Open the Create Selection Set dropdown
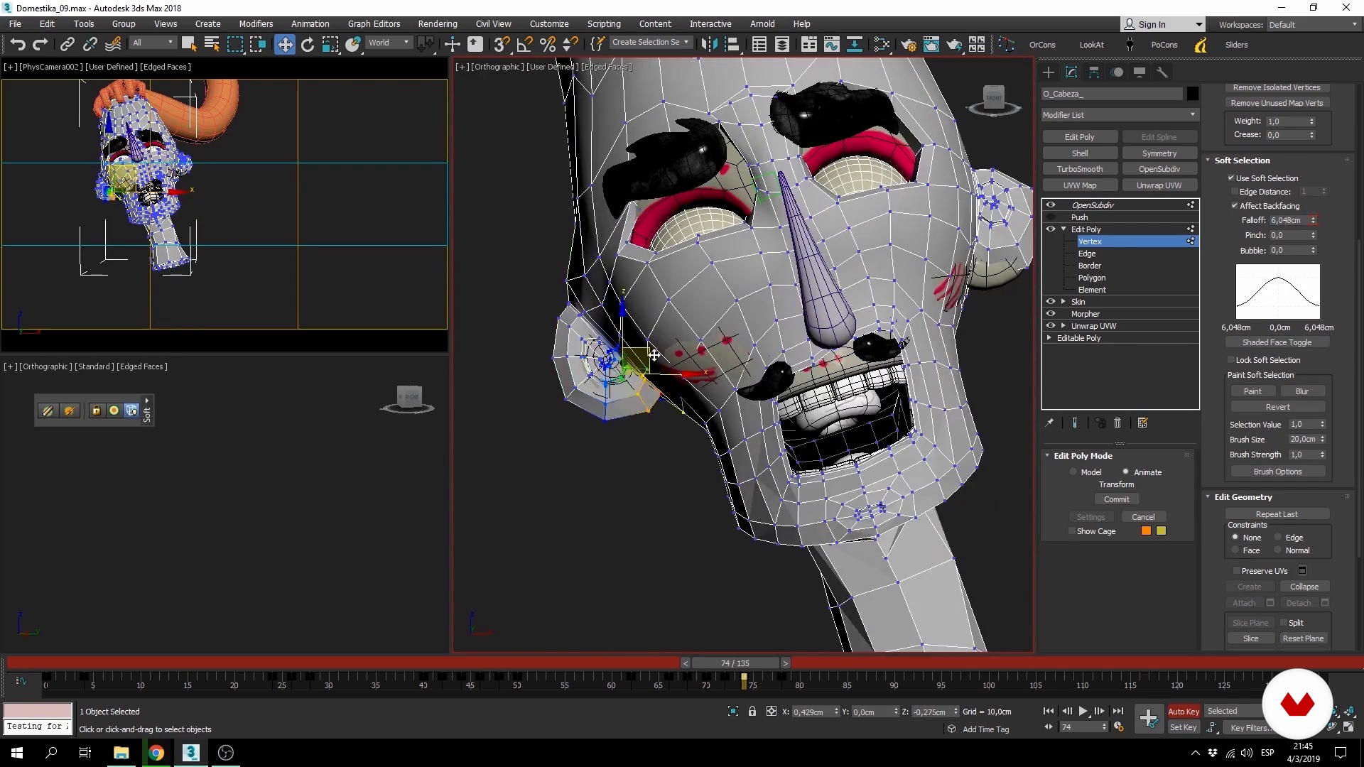 click(x=650, y=43)
